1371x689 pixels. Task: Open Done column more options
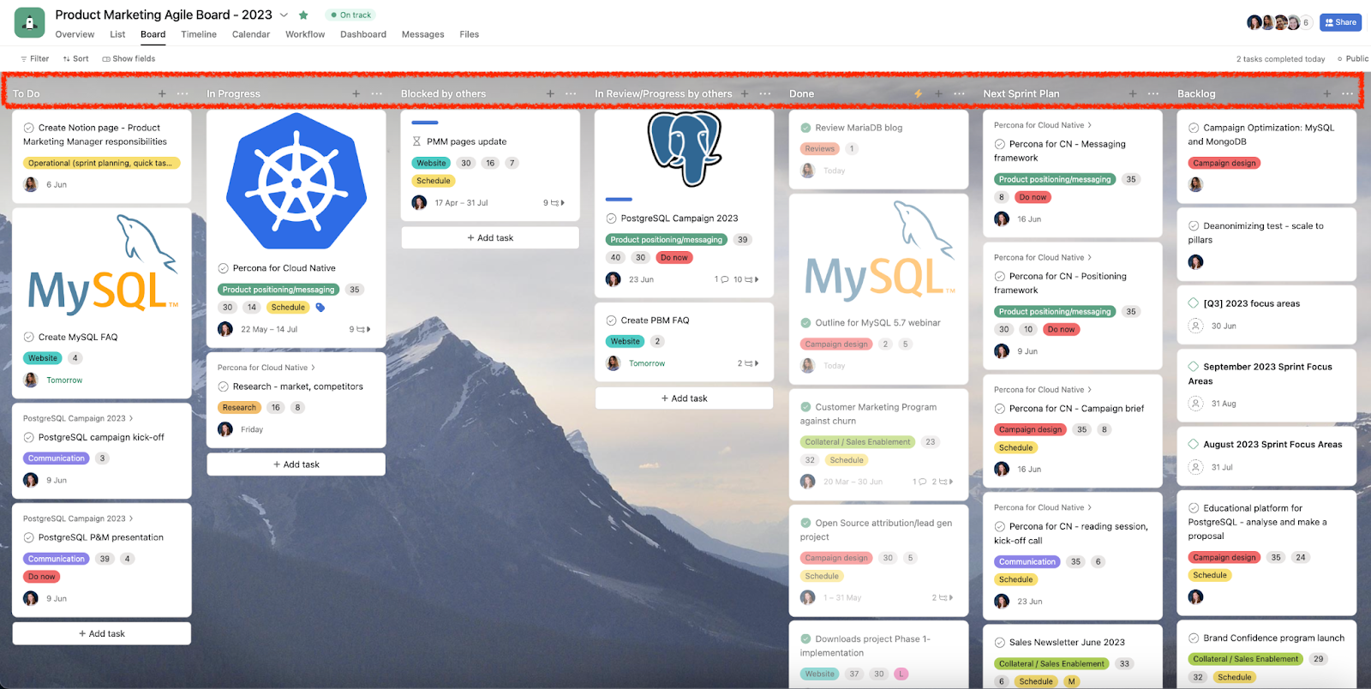959,93
